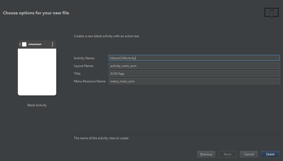The width and height of the screenshot is (283, 161).
Task: Click the back chevron in preview action bar
Action: coord(20,44)
